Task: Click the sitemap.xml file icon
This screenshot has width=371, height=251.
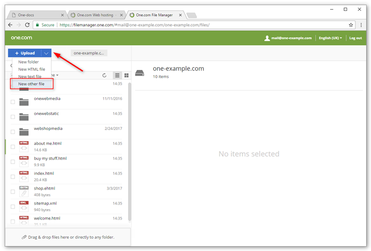Action: (x=24, y=206)
